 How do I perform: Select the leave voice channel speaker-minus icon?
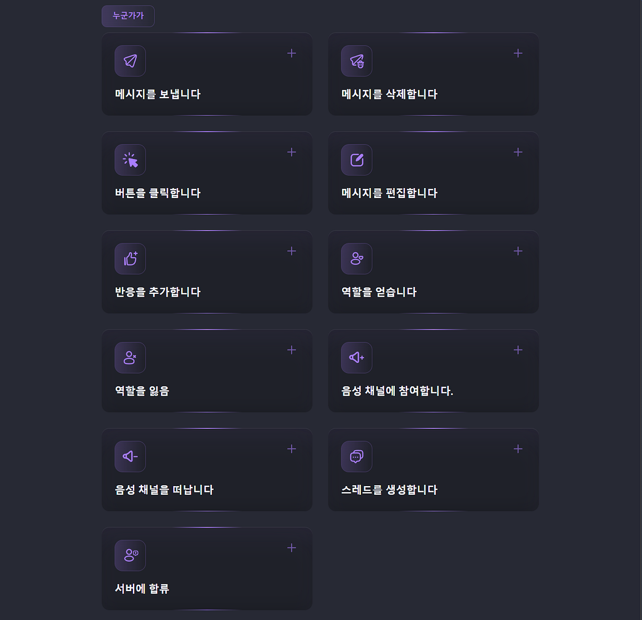click(x=130, y=457)
